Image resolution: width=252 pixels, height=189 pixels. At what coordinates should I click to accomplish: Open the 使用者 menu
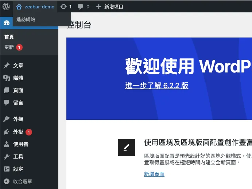tap(21, 144)
